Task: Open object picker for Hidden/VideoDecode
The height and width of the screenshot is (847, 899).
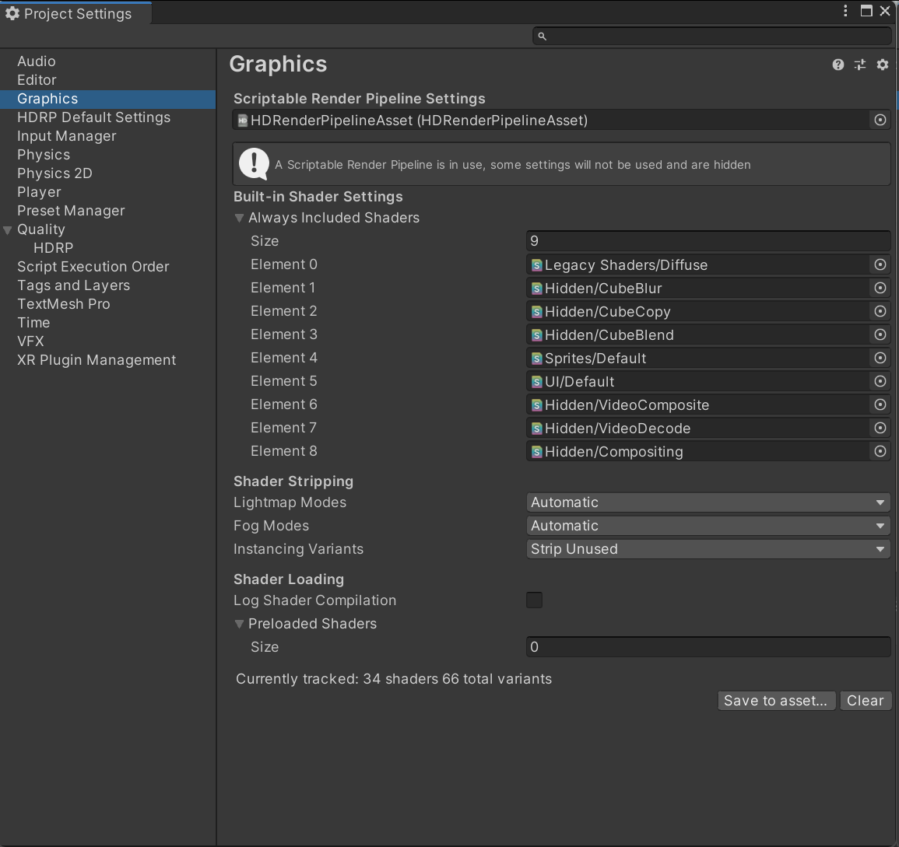Action: [x=880, y=428]
